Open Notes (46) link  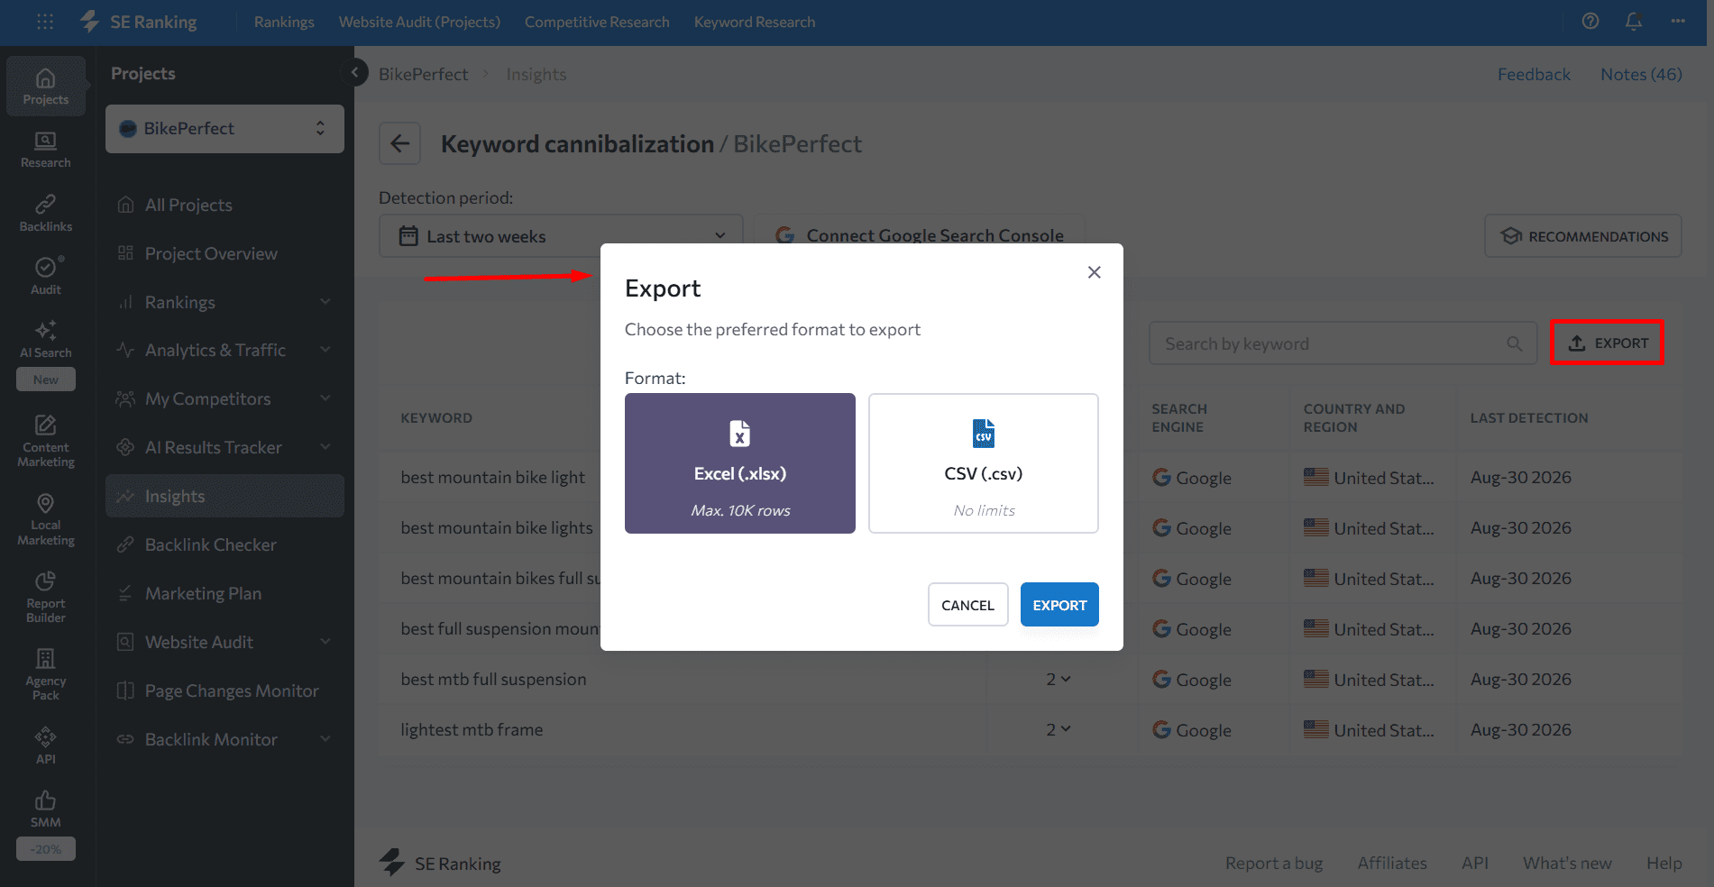[x=1641, y=74]
